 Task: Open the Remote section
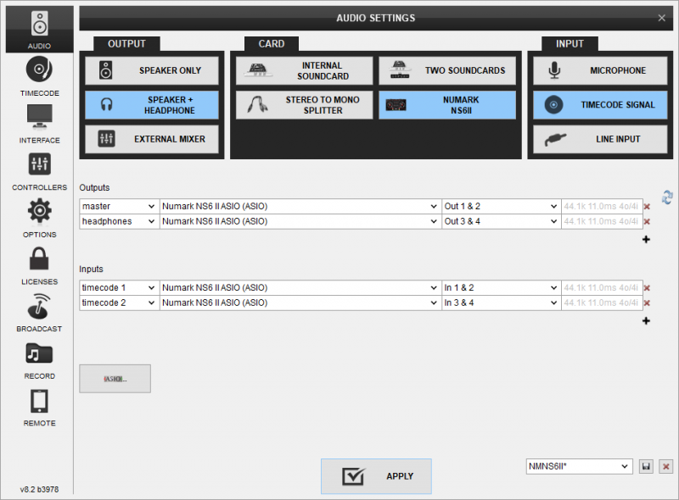(39, 407)
